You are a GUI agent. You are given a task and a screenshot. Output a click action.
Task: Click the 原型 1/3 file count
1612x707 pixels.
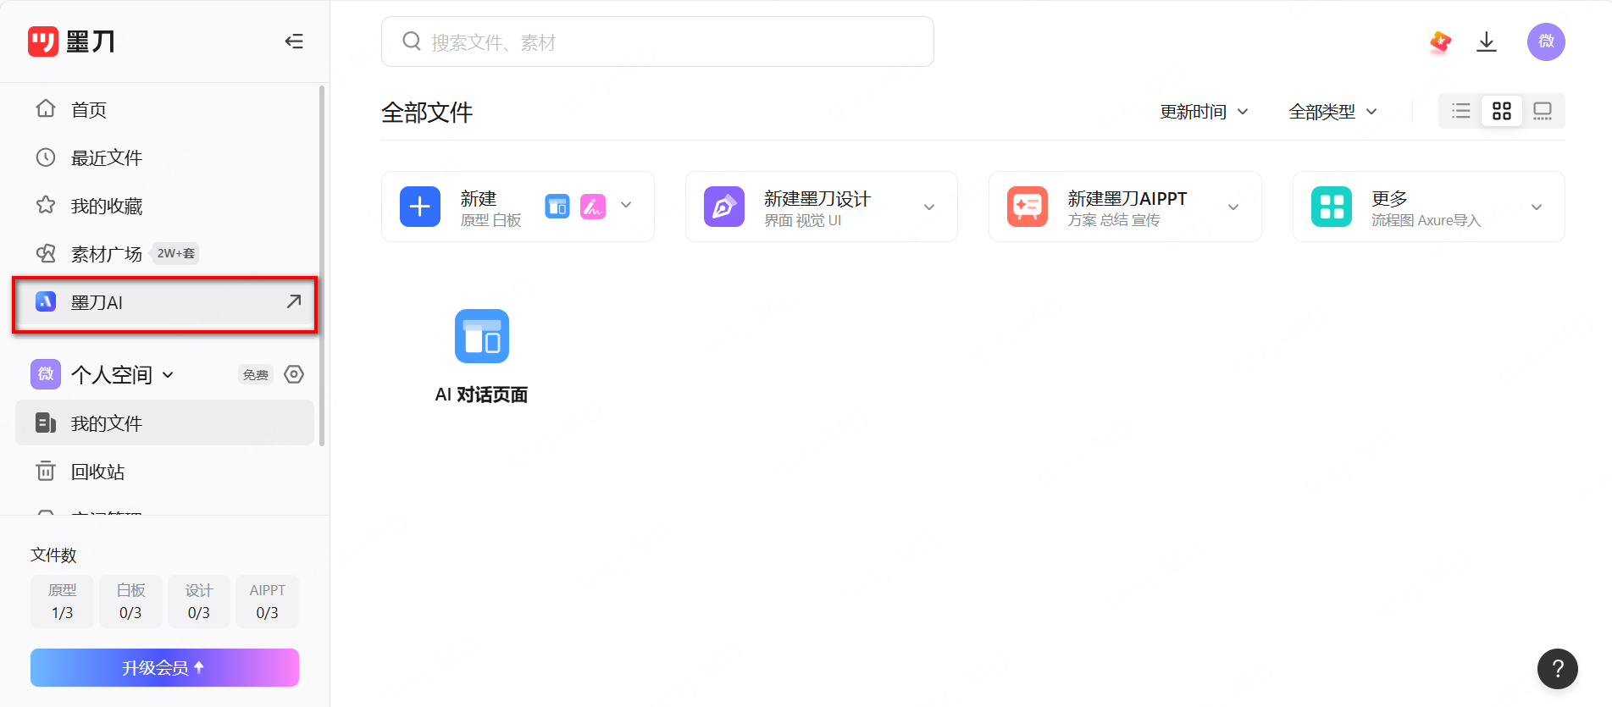click(62, 601)
